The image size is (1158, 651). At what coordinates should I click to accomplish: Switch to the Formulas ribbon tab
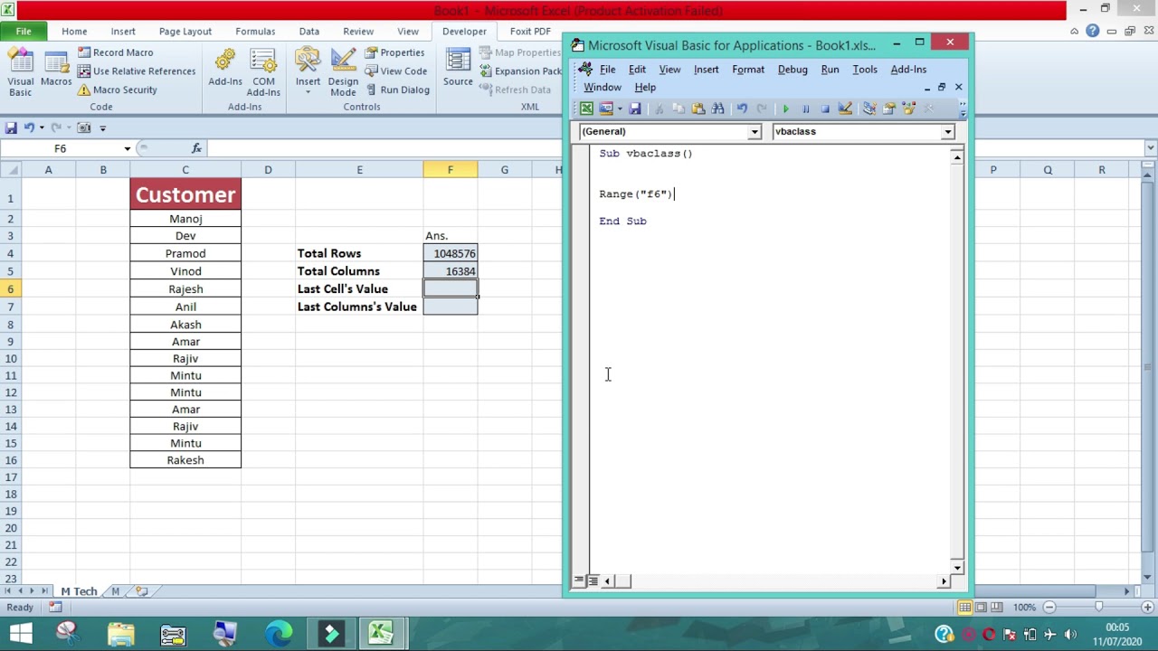(x=255, y=31)
